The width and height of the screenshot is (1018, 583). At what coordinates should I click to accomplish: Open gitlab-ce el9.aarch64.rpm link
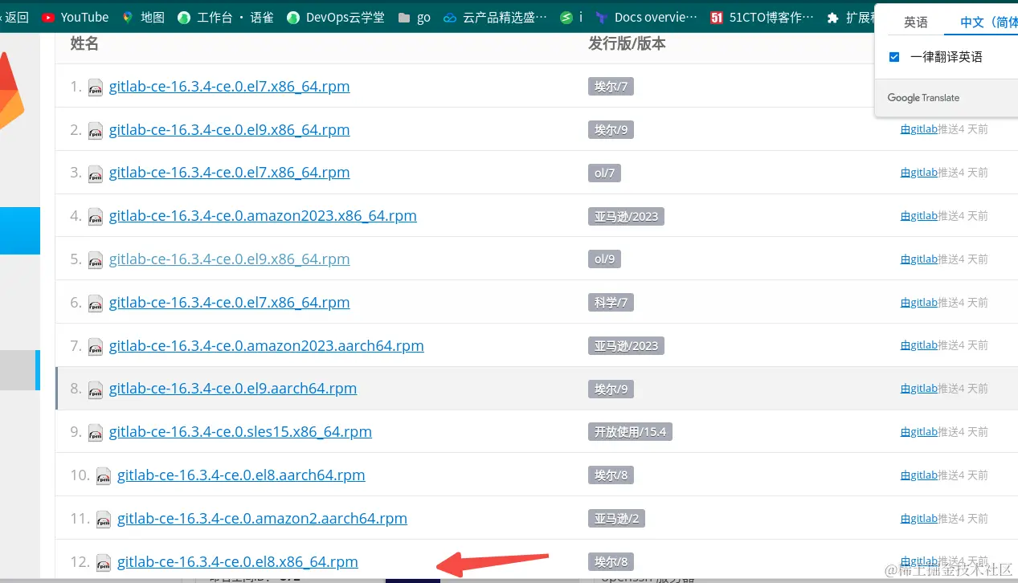click(233, 389)
